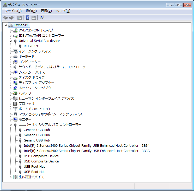
Task: Click the ディスク ドライブ disk icon
Action: point(15,78)
